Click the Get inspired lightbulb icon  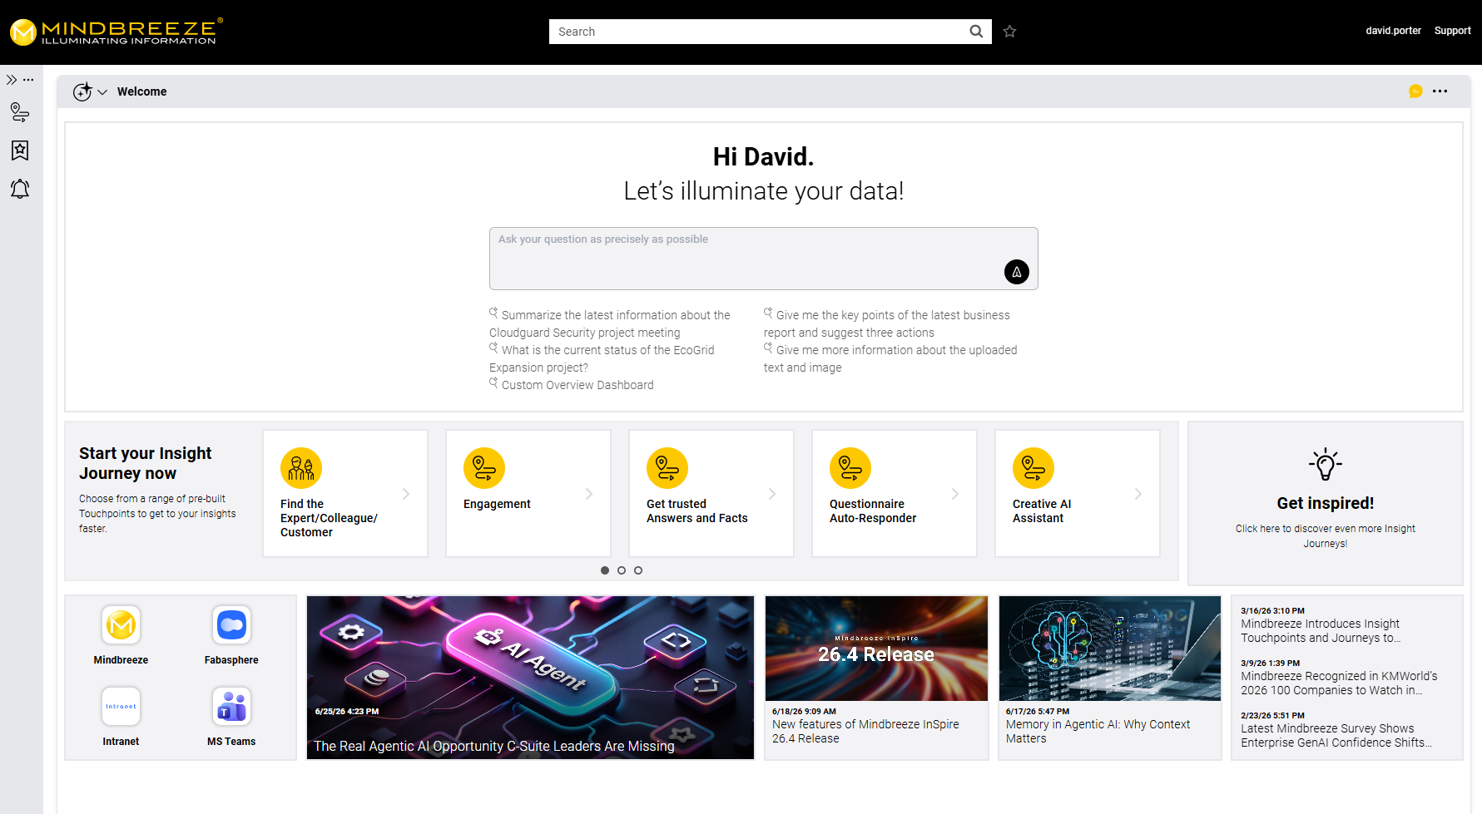(1326, 464)
